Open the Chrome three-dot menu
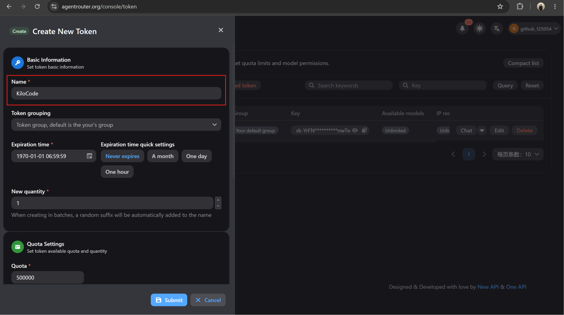 click(x=555, y=6)
